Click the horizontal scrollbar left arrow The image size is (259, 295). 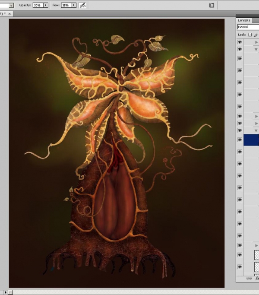pyautogui.click(x=10, y=292)
